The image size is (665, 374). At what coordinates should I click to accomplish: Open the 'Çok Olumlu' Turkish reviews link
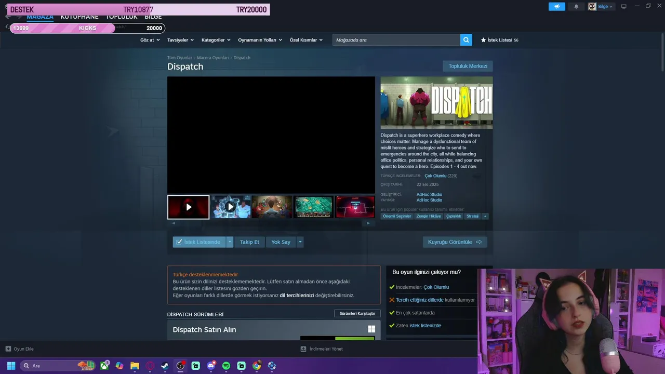pyautogui.click(x=435, y=176)
